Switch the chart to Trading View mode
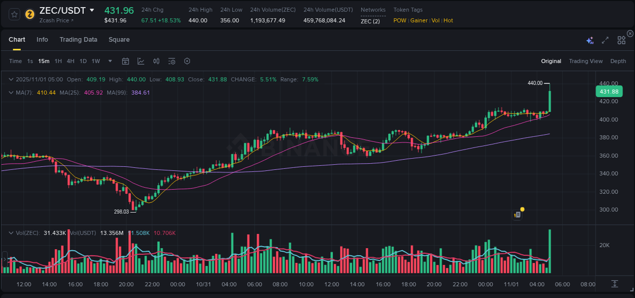This screenshot has width=635, height=298. click(586, 61)
